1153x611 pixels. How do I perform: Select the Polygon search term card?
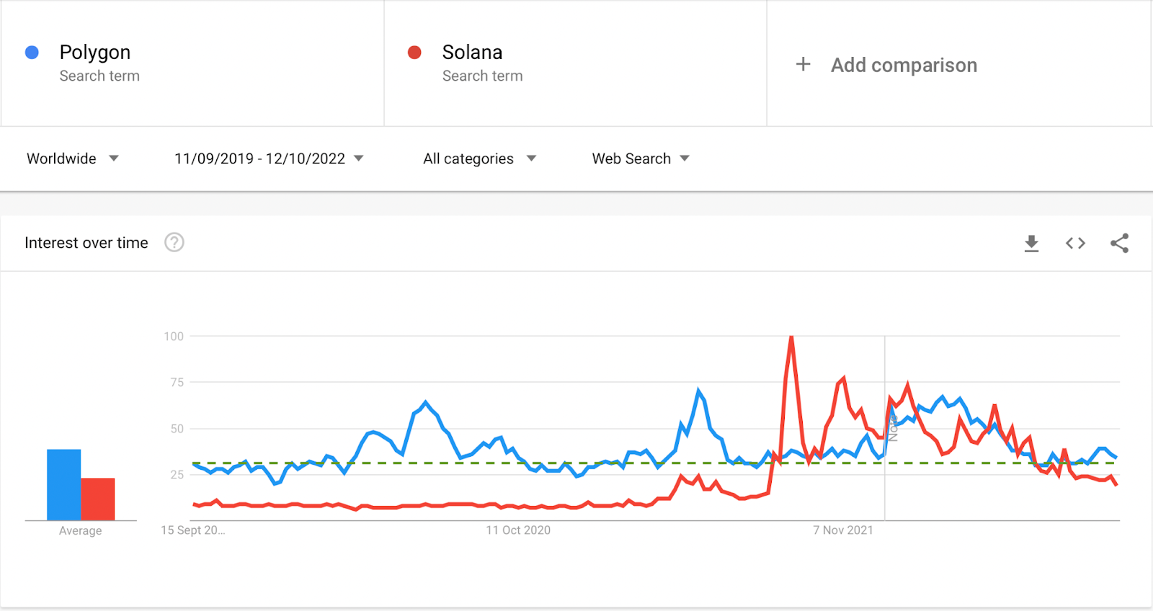point(191,63)
